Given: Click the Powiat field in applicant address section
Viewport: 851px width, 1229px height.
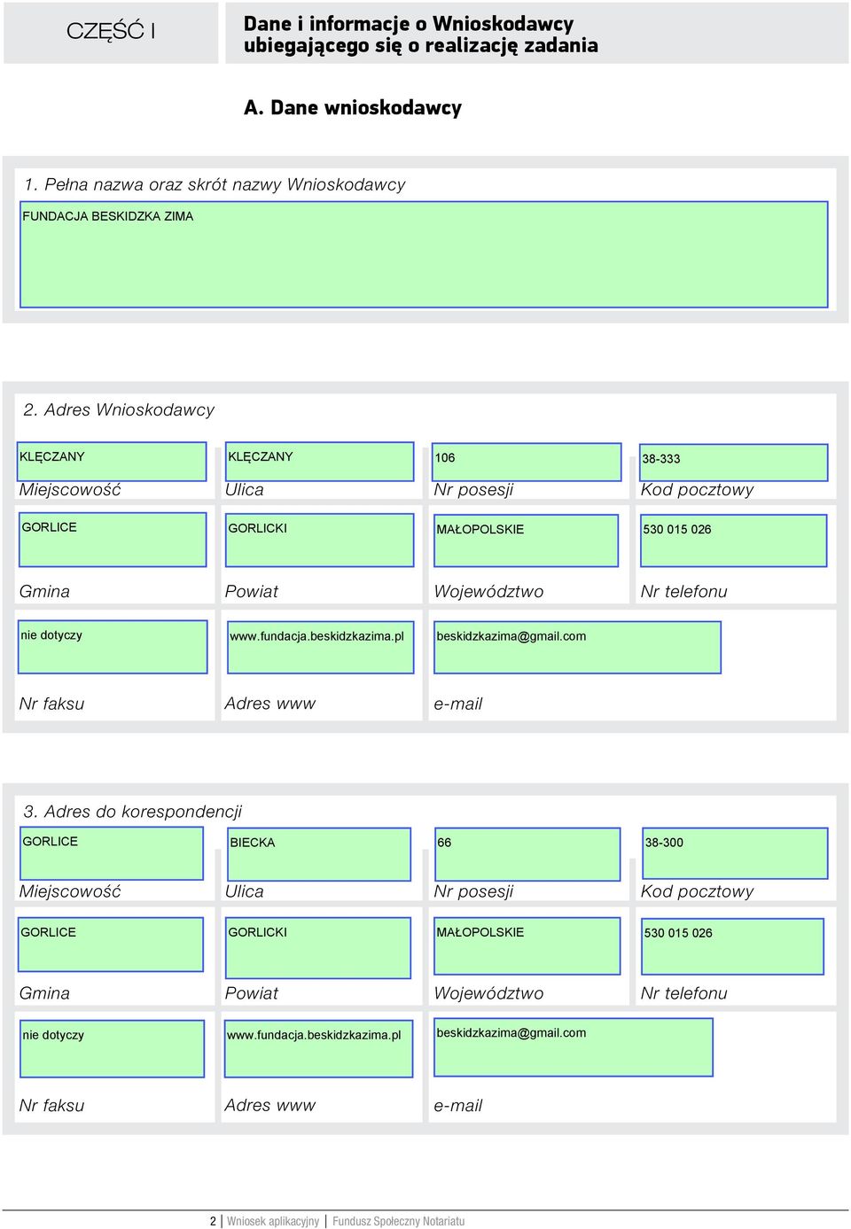Looking at the screenshot, I should 320,540.
